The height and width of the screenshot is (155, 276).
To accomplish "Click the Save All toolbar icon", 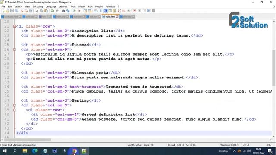I will coord(17,11).
